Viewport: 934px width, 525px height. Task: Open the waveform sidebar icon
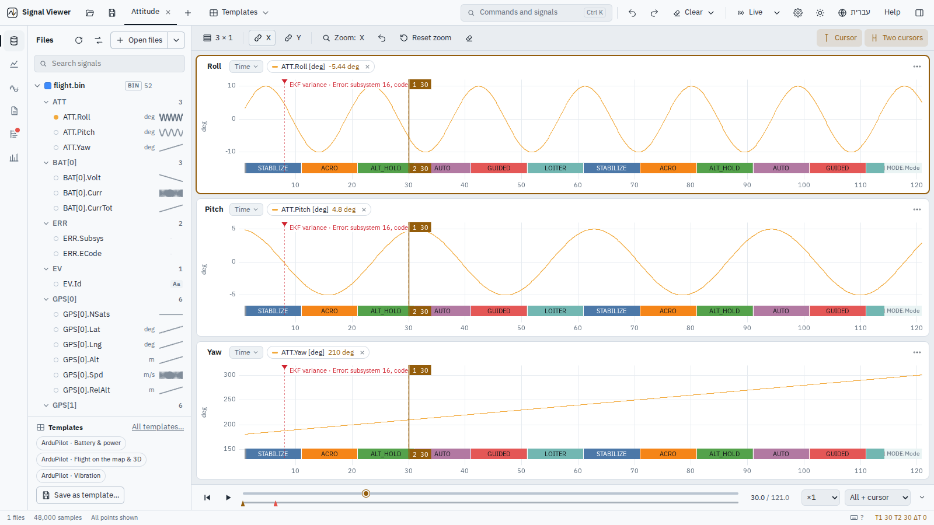pyautogui.click(x=14, y=88)
